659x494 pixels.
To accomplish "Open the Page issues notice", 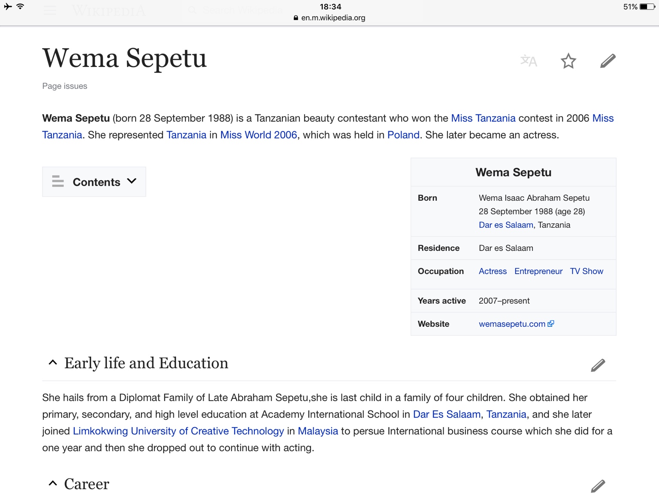I will point(65,86).
